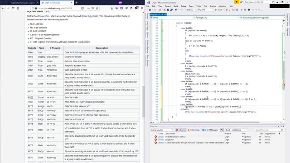The height and width of the screenshot is (163, 290).
Task: Open Active Solution scope dropdown in Error List
Action: [x=162, y=130]
